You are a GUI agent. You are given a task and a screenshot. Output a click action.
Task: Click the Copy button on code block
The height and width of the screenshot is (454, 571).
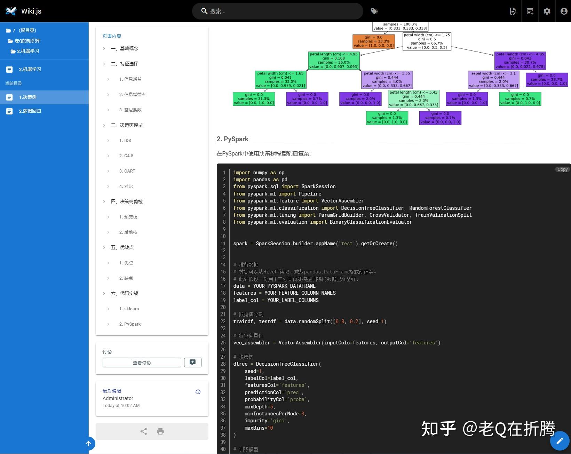562,169
